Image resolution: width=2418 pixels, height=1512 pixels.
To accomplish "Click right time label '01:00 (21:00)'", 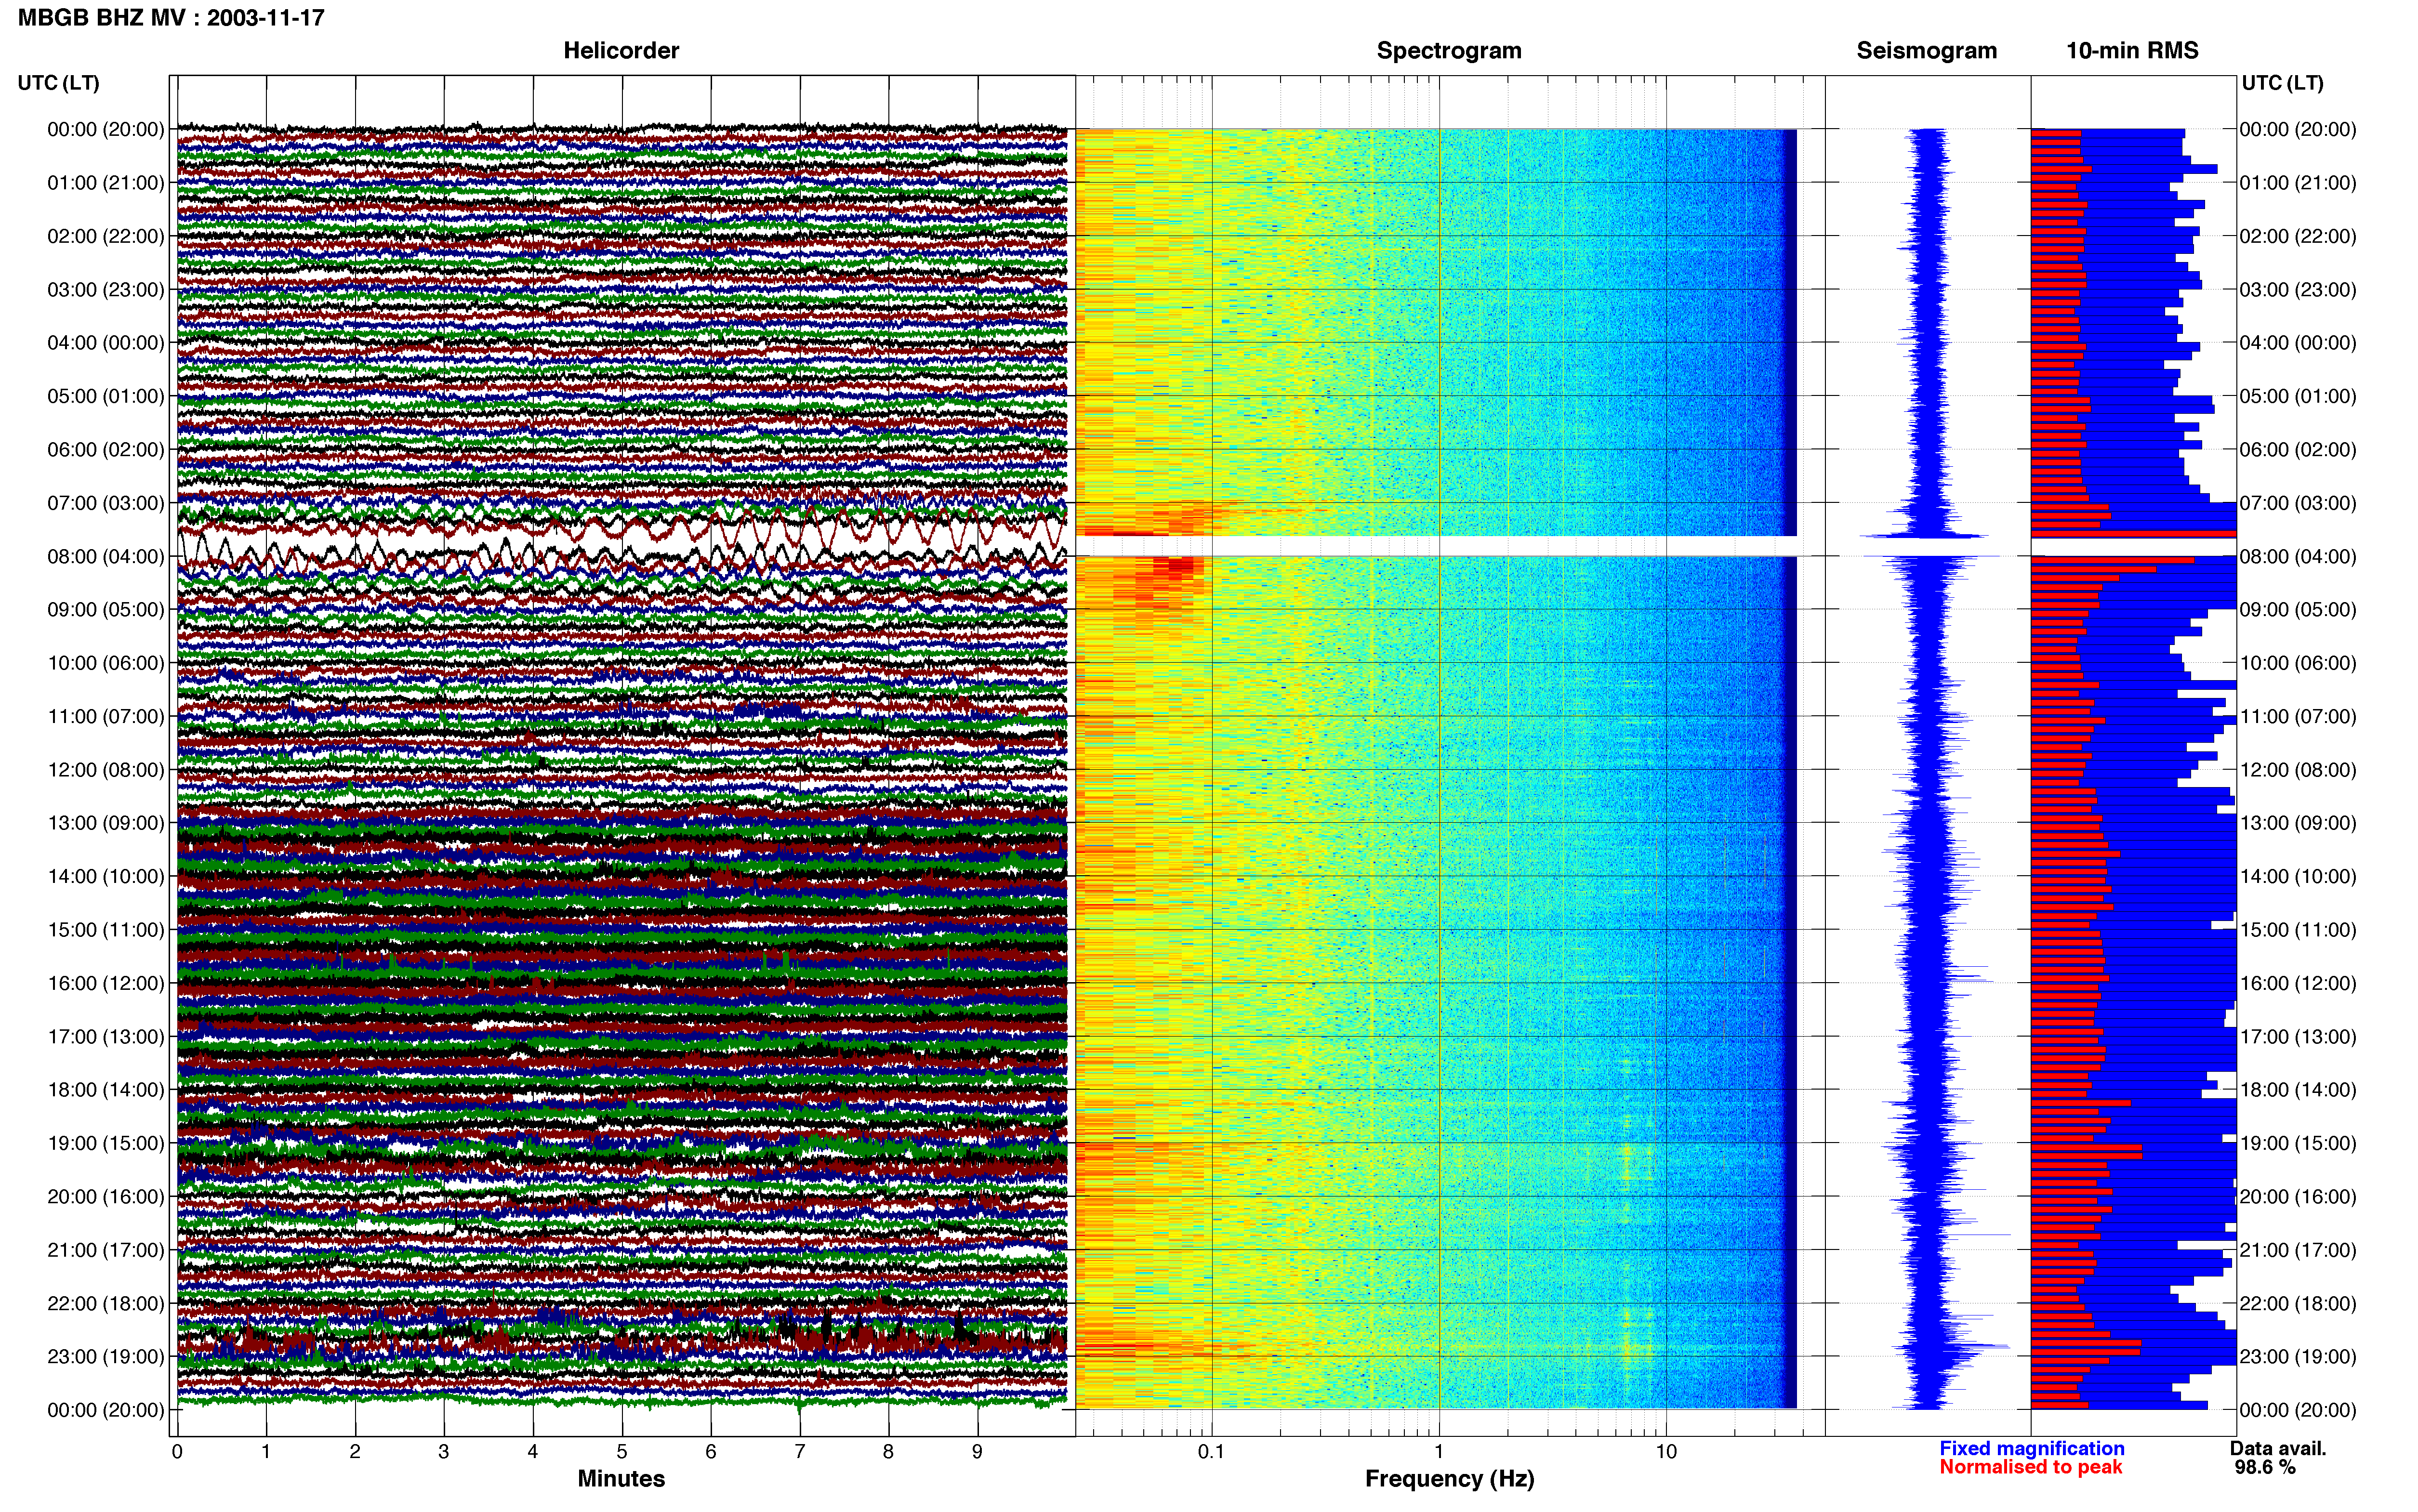I will (2298, 182).
